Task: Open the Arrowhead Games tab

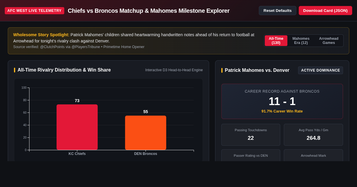Action: coord(328,41)
